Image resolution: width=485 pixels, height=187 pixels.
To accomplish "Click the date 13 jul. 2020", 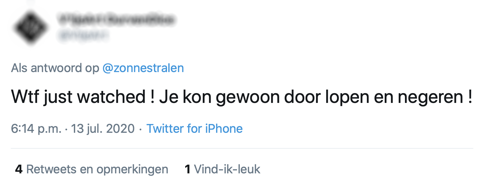I will point(103,129).
